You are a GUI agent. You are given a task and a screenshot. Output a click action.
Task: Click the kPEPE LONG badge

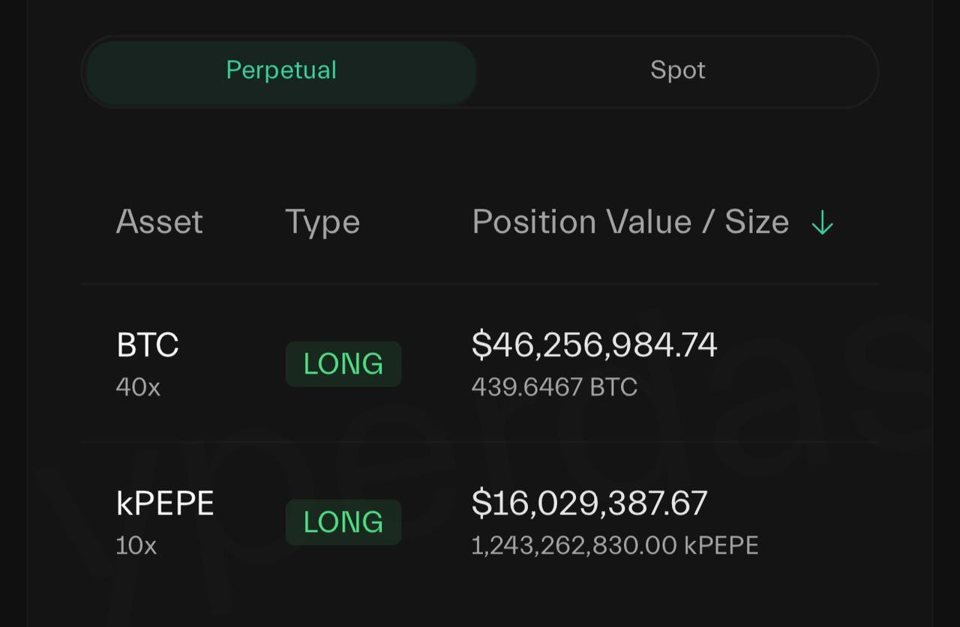click(343, 522)
